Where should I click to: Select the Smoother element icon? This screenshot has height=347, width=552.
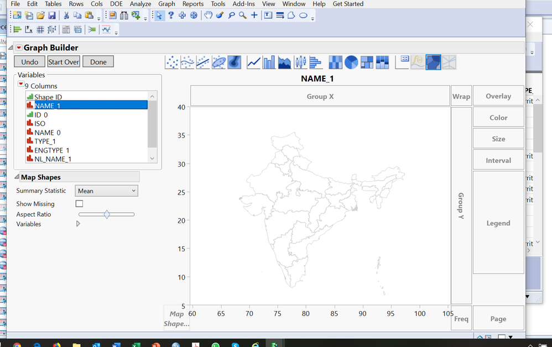[x=188, y=62]
